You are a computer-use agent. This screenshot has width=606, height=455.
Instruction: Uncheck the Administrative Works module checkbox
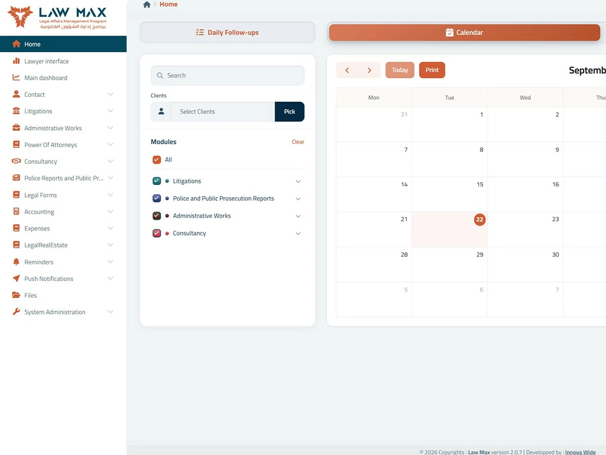coord(157,216)
